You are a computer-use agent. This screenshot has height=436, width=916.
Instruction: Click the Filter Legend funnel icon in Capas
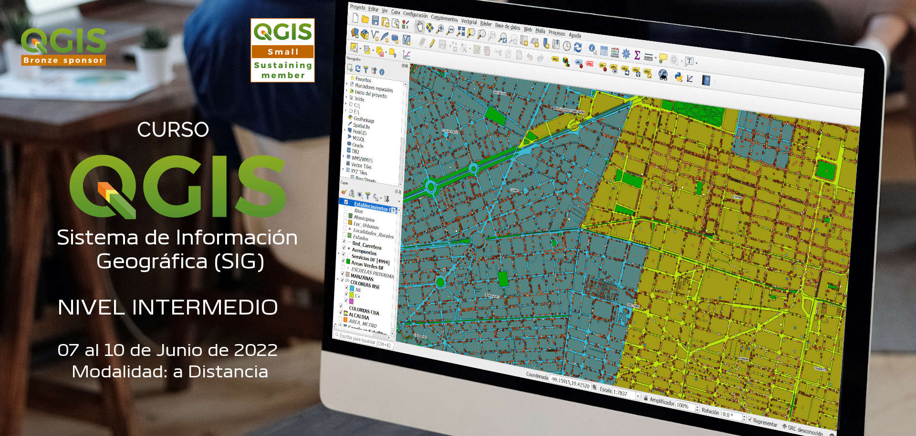367,195
